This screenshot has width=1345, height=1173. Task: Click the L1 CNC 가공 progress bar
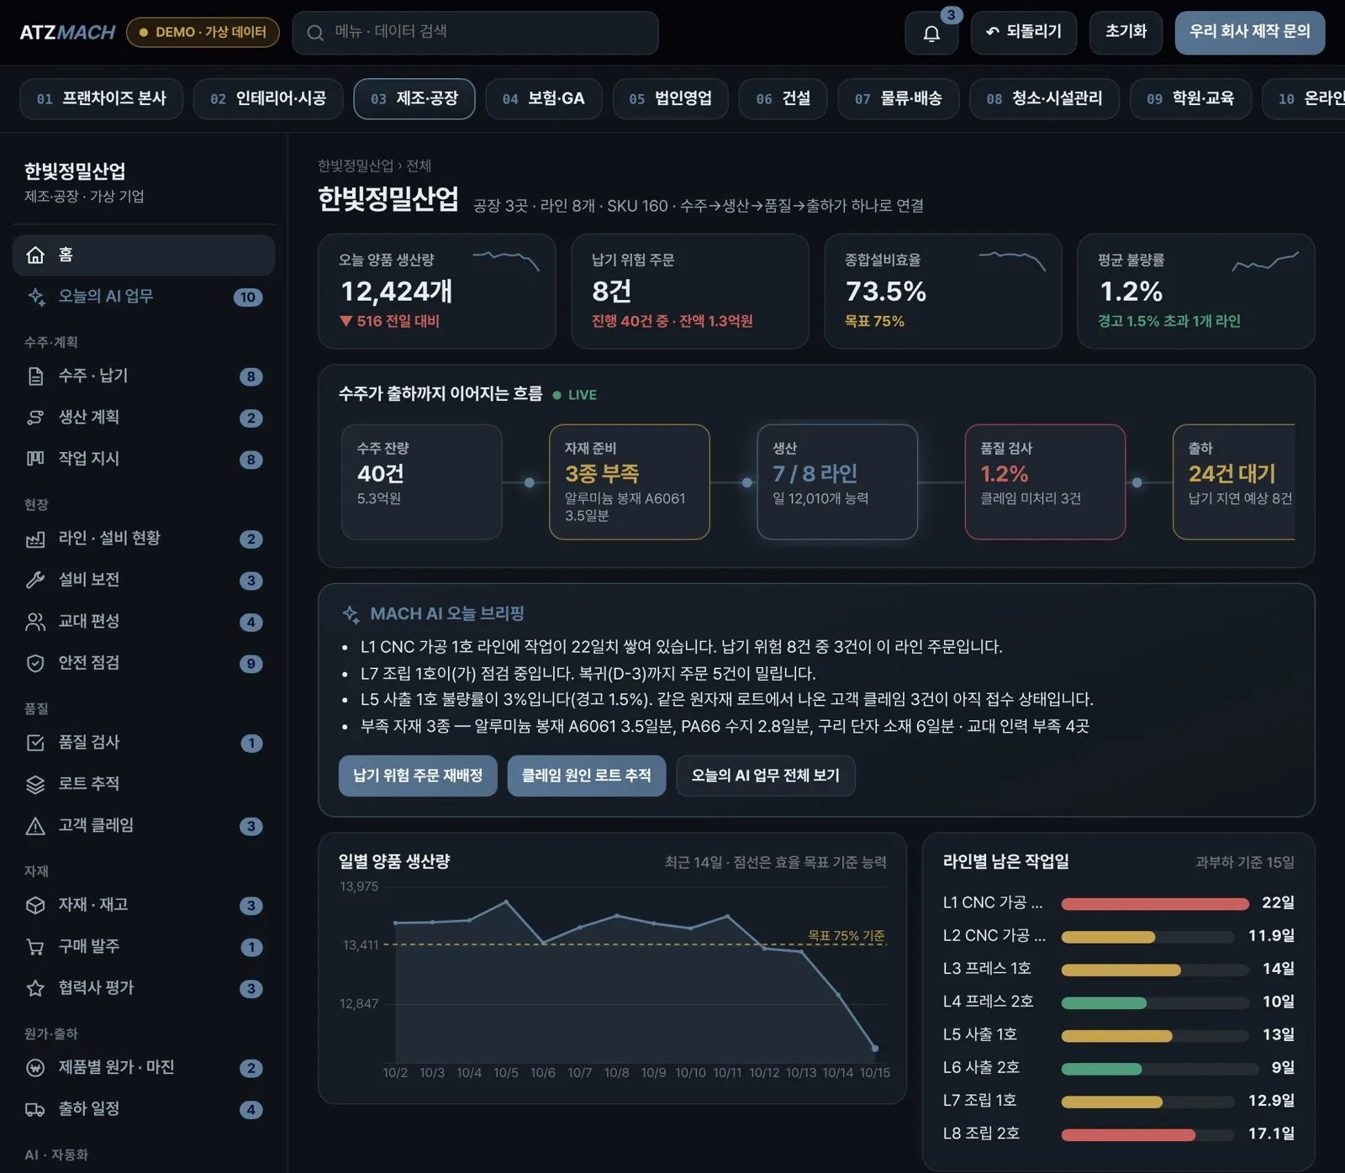pyautogui.click(x=1155, y=904)
